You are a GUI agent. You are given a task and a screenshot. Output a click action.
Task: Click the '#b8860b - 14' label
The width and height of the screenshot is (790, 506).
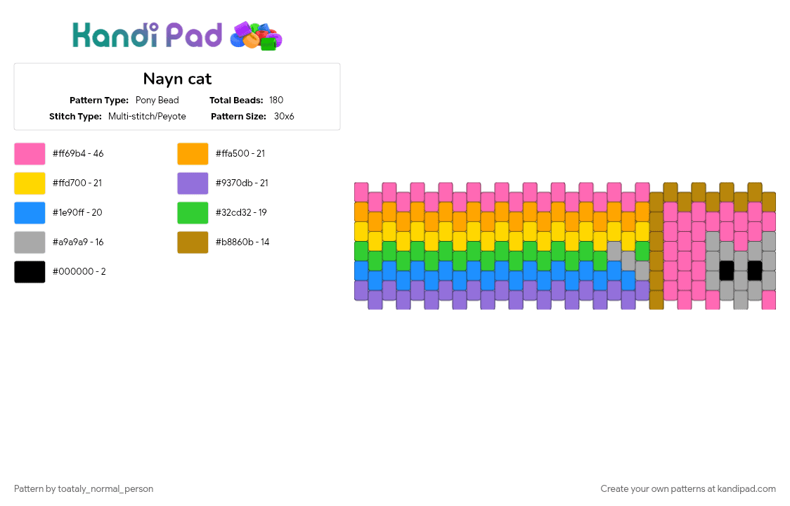point(242,242)
